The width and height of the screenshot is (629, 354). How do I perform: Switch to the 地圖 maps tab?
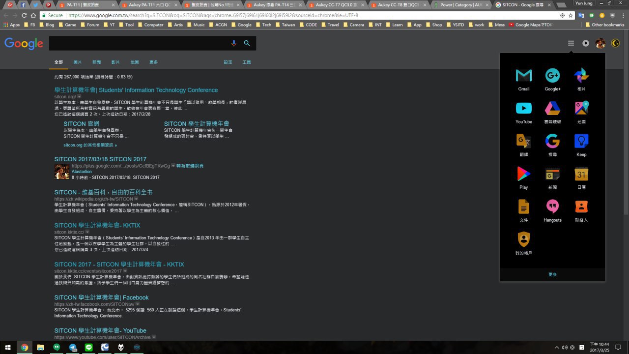pyautogui.click(x=135, y=62)
